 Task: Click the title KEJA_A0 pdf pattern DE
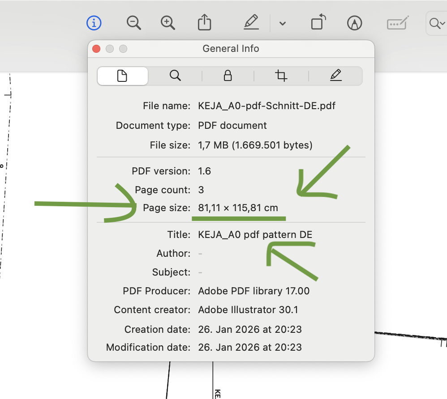[x=255, y=235]
